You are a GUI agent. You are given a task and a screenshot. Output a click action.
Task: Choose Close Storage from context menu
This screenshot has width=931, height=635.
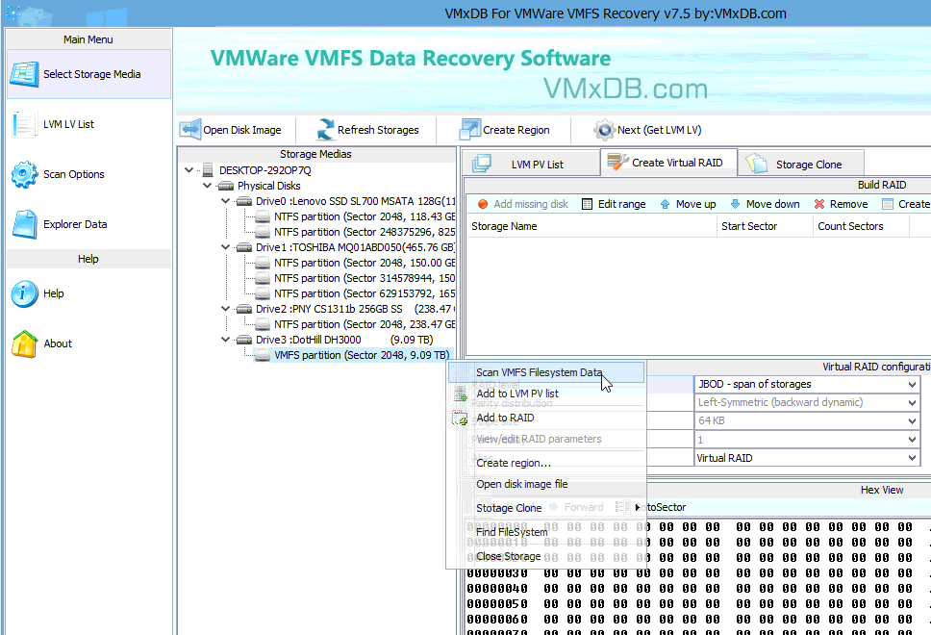click(x=546, y=557)
